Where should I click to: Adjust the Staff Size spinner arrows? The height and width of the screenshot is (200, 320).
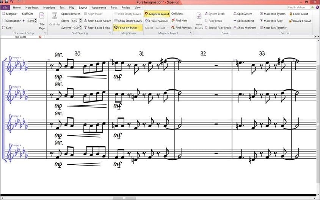pos(36,20)
